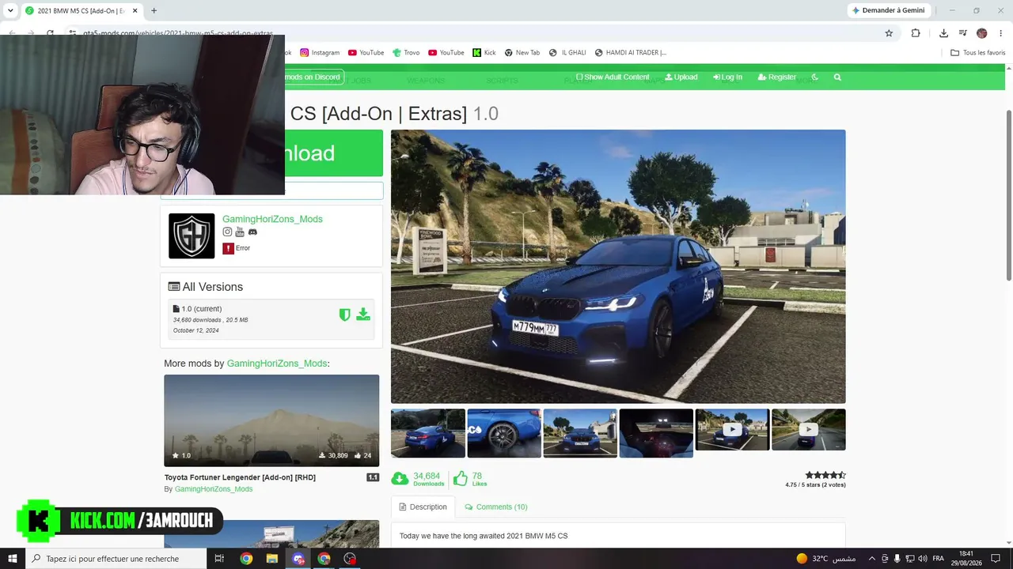Click the Windows taskbar search box
The image size is (1013, 569).
pyautogui.click(x=117, y=559)
